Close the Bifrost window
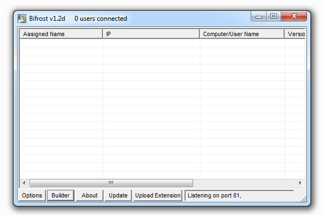 [294, 16]
